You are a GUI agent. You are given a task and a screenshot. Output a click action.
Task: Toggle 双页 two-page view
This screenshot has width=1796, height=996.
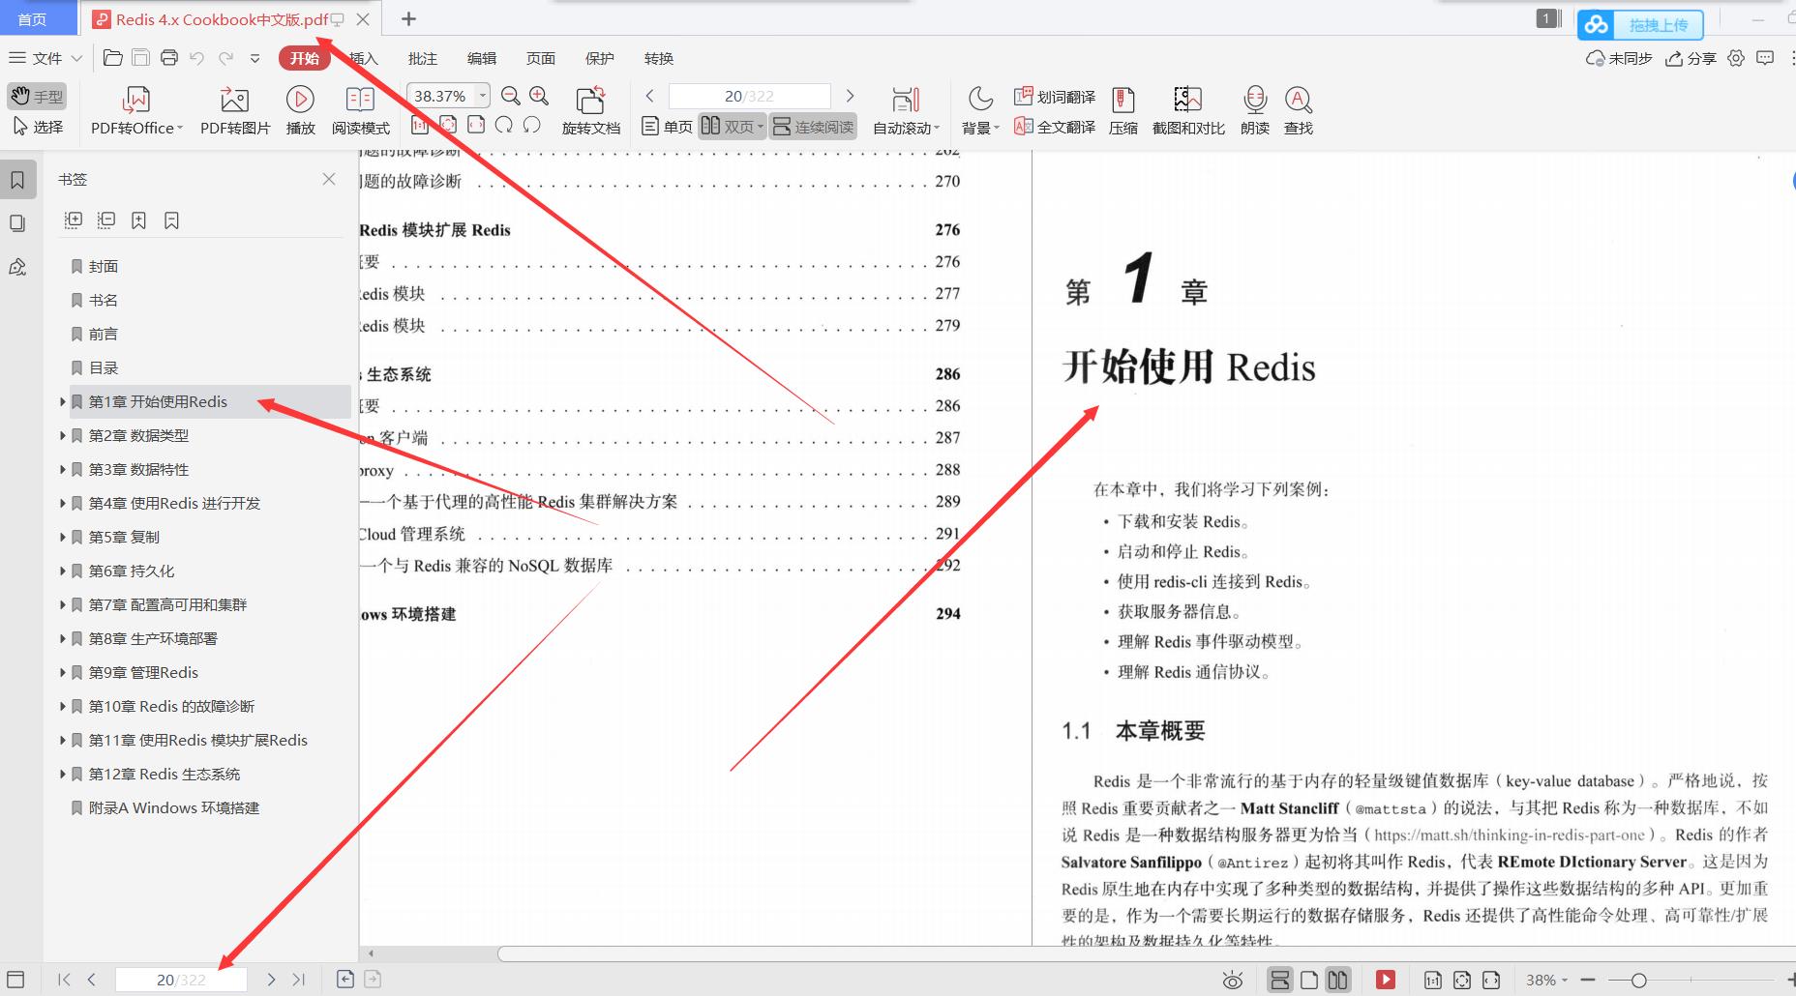733,127
